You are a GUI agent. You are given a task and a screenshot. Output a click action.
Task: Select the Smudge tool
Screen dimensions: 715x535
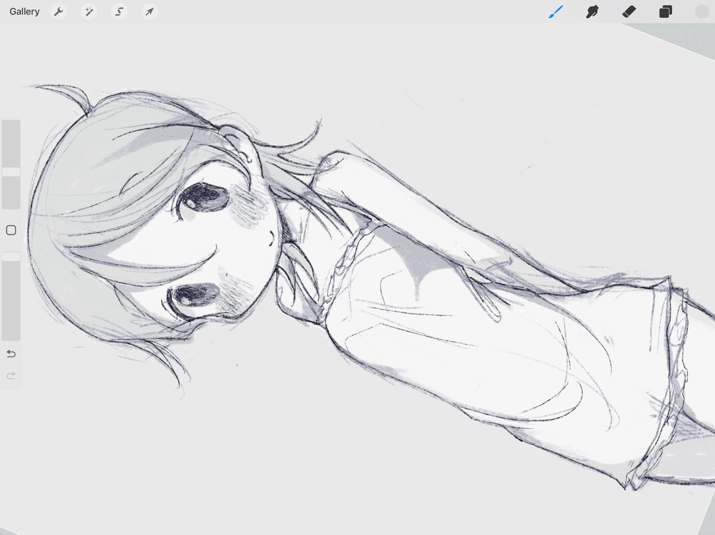(x=592, y=11)
